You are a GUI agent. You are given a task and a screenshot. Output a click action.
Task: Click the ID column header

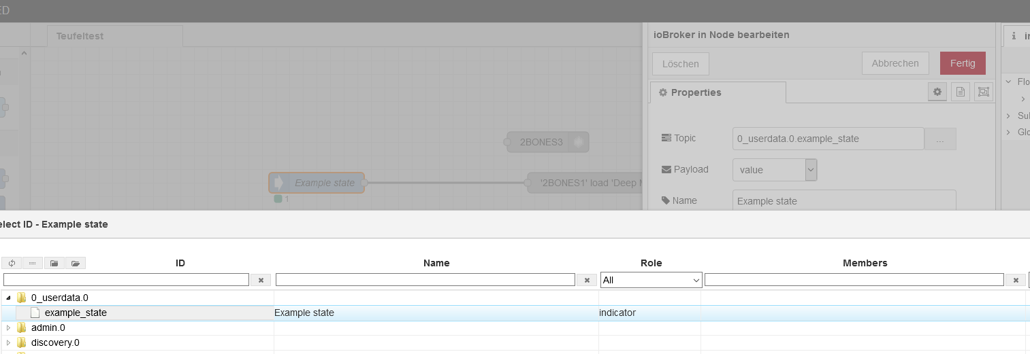(x=180, y=263)
